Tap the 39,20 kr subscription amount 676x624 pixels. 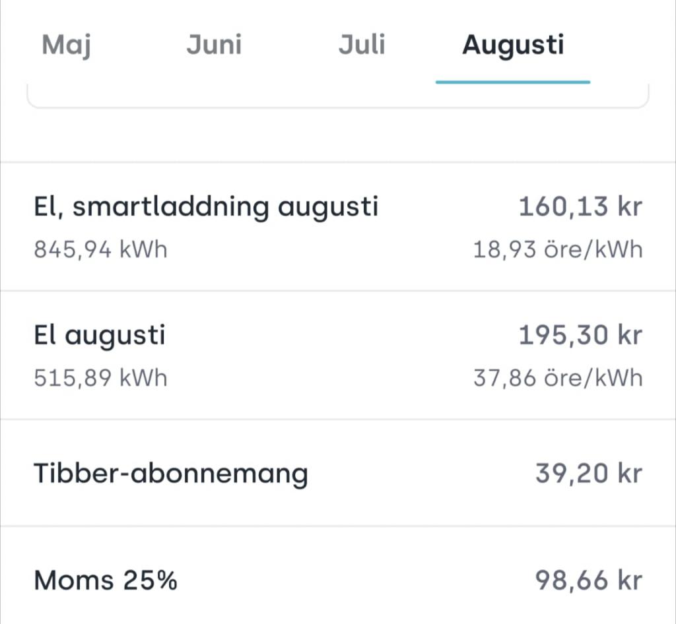click(589, 473)
